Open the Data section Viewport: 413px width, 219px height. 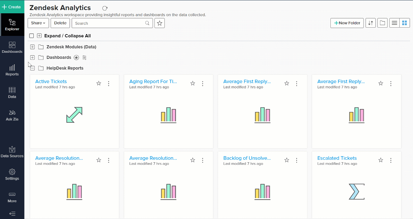12,93
